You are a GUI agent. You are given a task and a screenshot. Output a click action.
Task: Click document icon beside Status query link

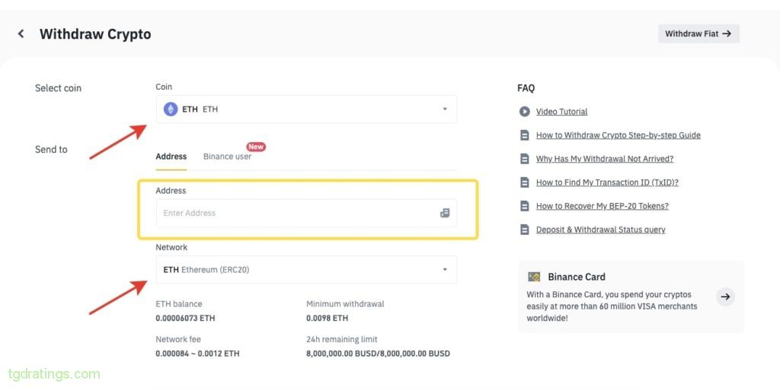pos(524,230)
